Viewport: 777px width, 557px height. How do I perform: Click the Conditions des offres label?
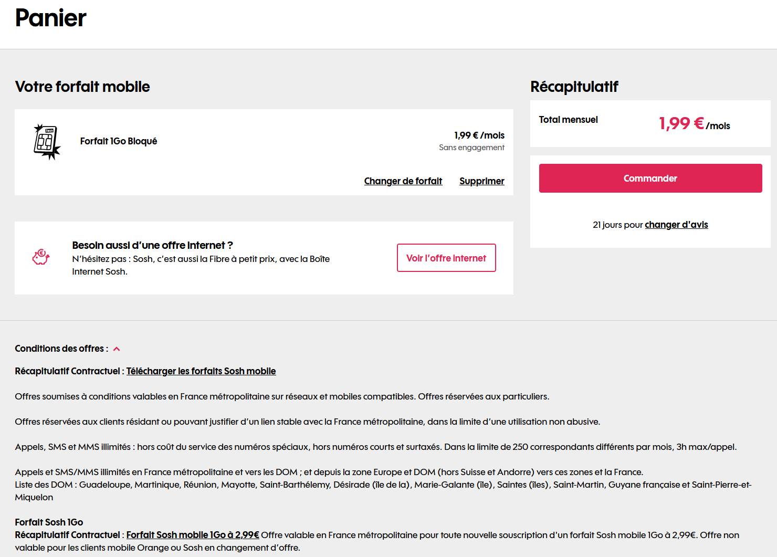(61, 349)
